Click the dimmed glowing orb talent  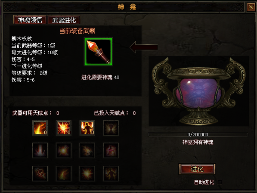tap(64, 150)
